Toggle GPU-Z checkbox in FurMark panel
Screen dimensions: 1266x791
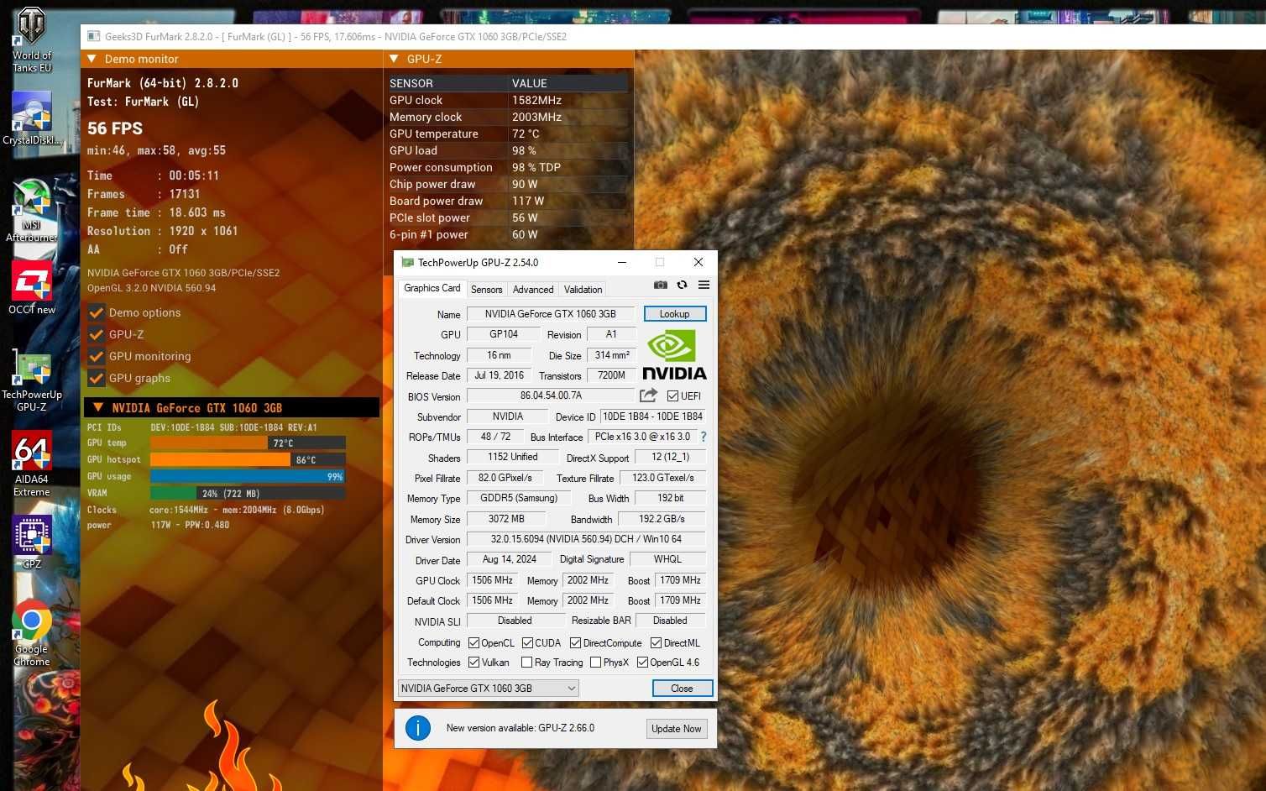[97, 334]
